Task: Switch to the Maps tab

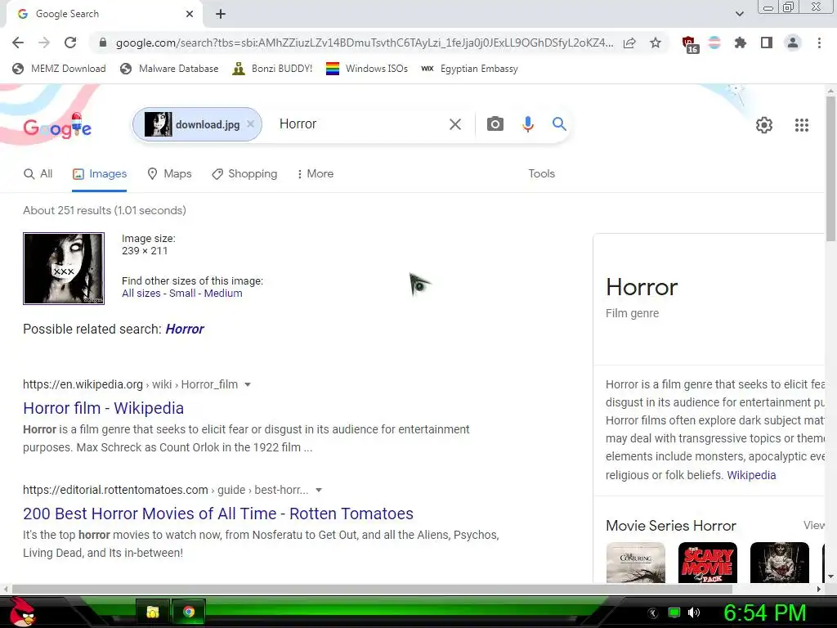Action: click(169, 173)
